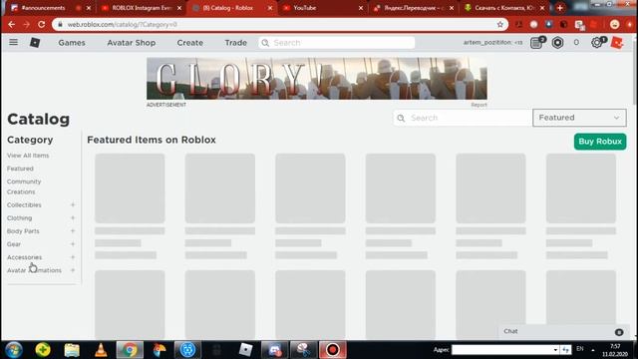Screen dimensions: 638x359
Task: Open the Chrome profile emoji avatar
Action: tap(614, 24)
